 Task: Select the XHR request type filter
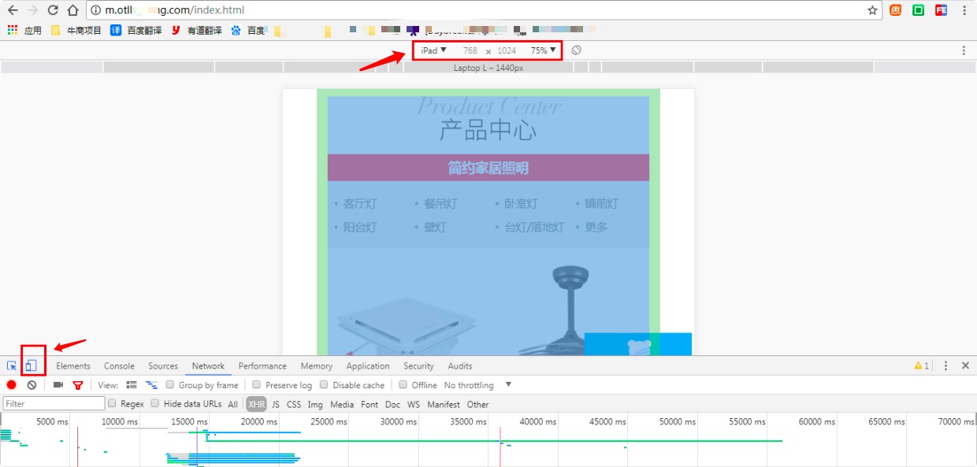tap(256, 404)
